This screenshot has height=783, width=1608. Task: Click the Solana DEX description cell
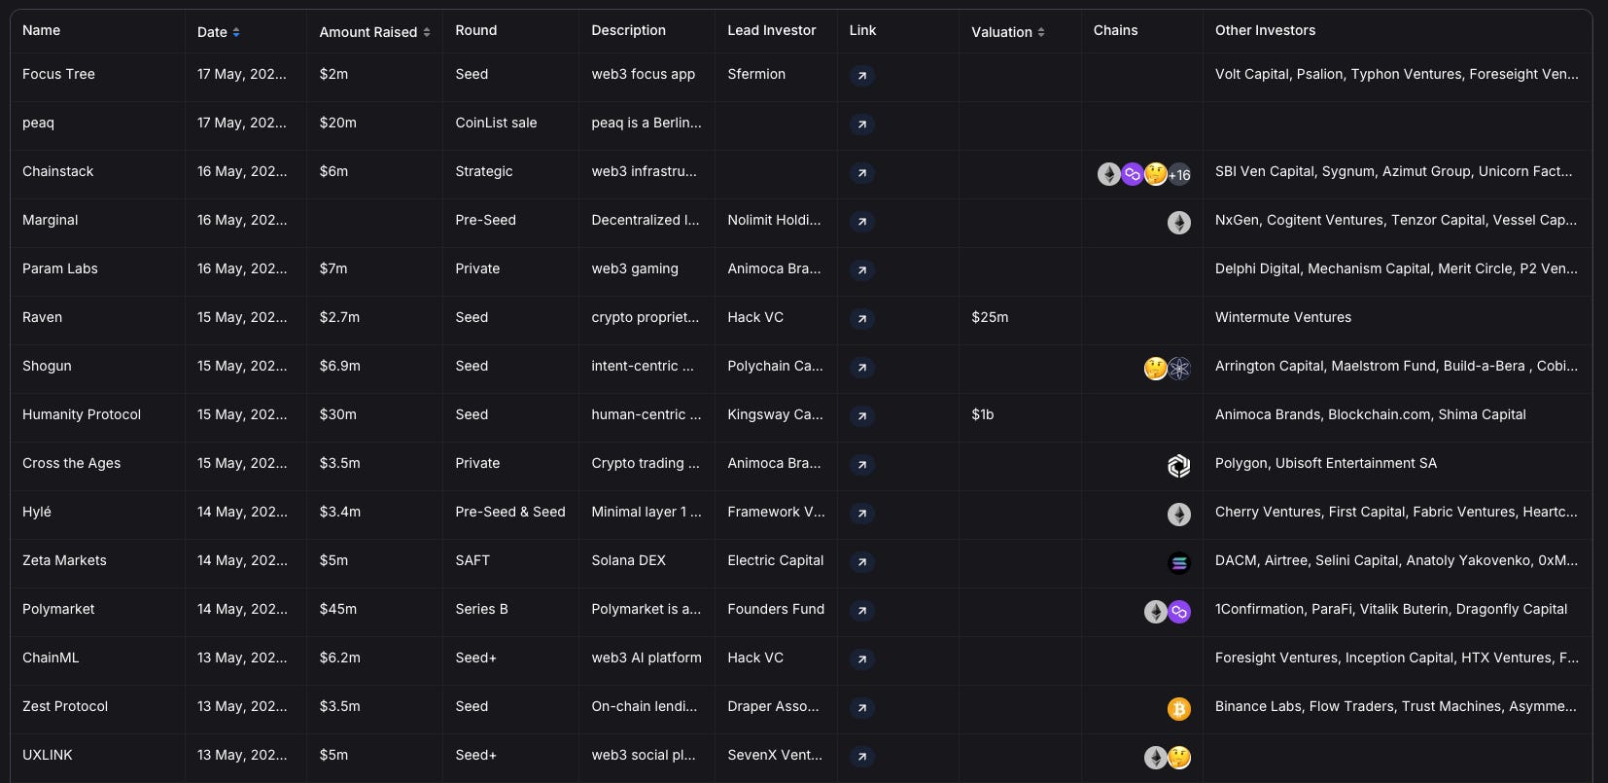(647, 561)
